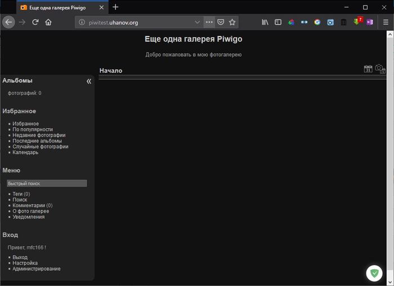Open the calendar by posted date icon
The image size is (394, 286).
pyautogui.click(x=368, y=69)
